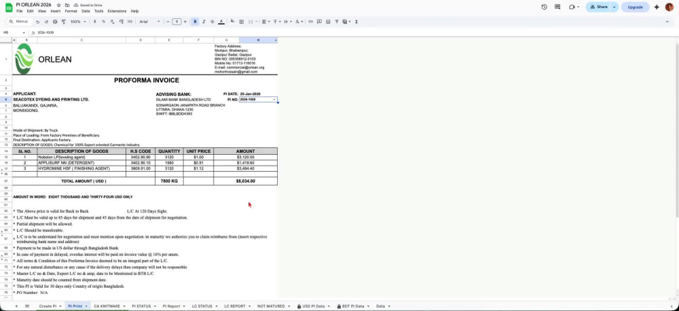Switch to the NOT MATURED sheet tab

[x=273, y=306]
